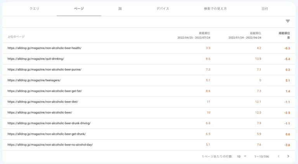
Task: Open non-alcoholic-beer-drunk-driving page row
Action: point(149,123)
